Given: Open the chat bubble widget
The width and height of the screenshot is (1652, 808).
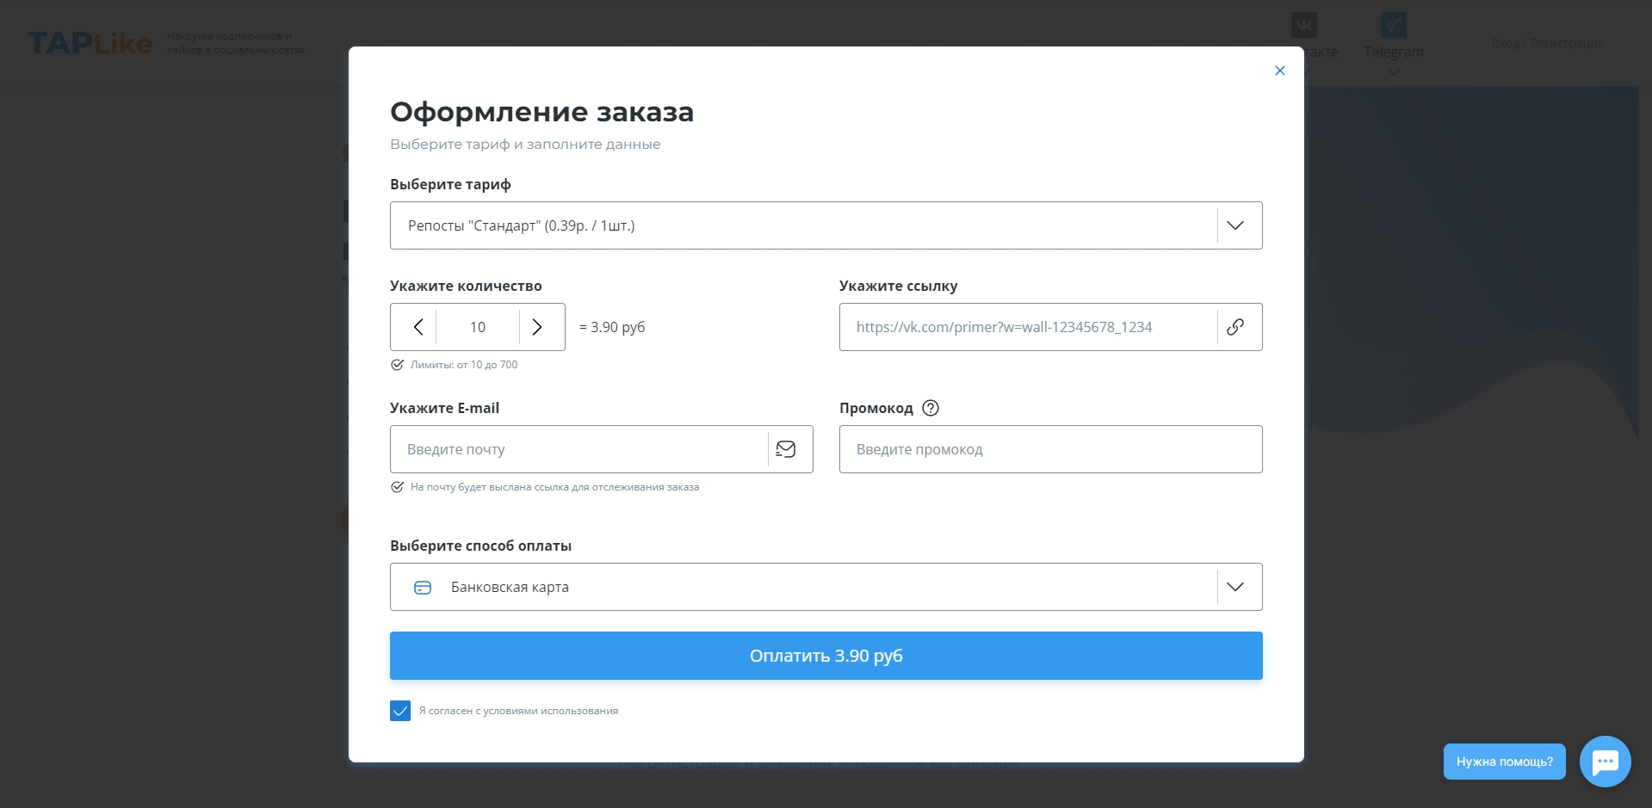Looking at the screenshot, I should tap(1605, 762).
